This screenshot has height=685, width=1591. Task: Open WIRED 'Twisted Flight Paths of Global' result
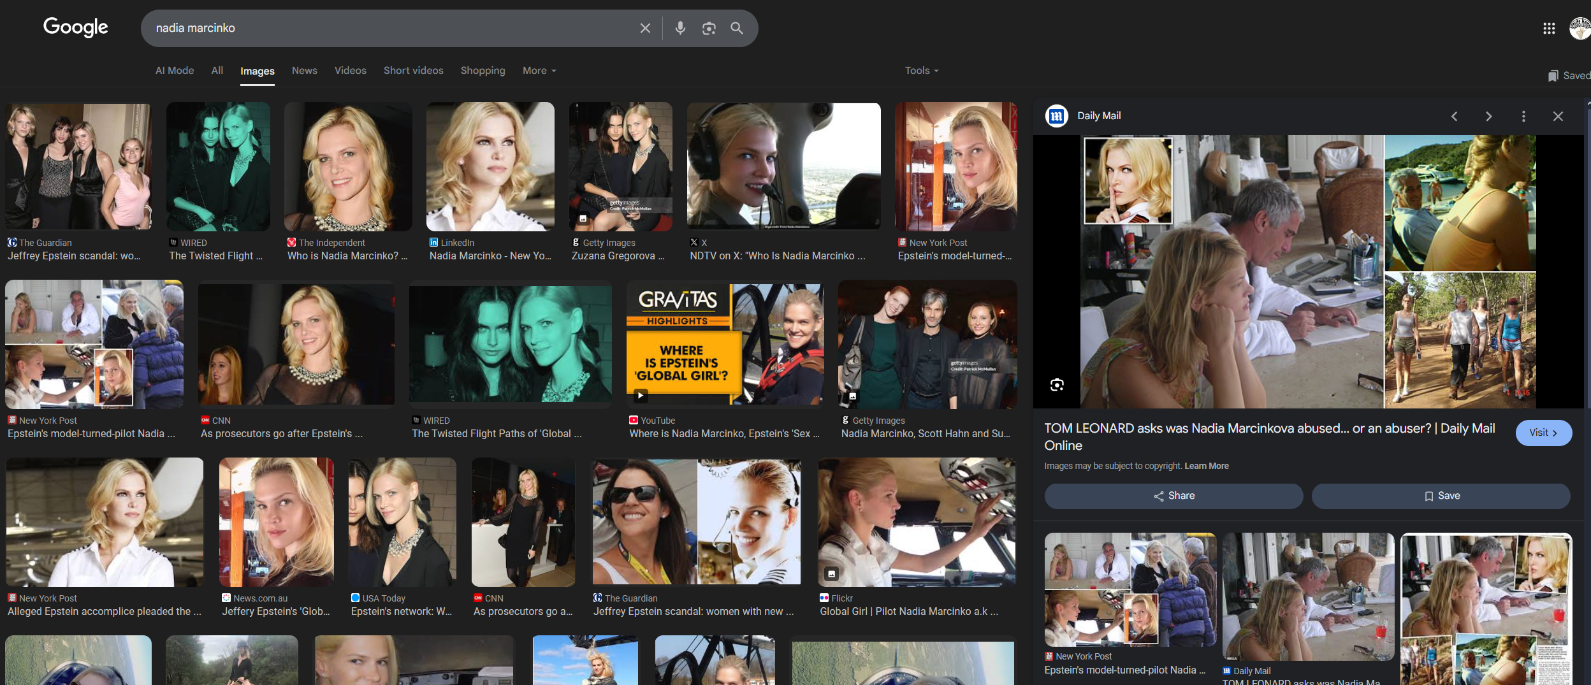497,433
